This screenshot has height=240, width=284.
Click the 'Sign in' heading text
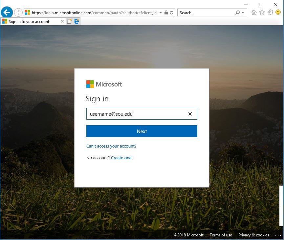[97, 99]
